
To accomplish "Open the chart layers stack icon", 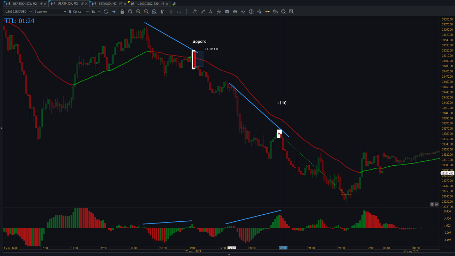I will (x=227, y=12).
